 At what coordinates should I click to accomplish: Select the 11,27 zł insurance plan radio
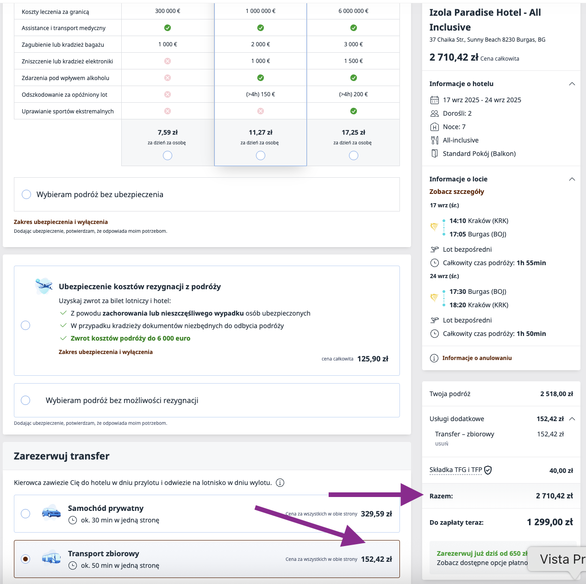[261, 155]
